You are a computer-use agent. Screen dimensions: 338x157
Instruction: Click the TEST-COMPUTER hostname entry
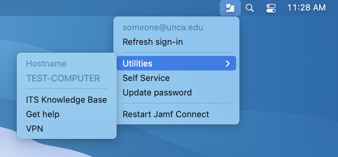[63, 78]
